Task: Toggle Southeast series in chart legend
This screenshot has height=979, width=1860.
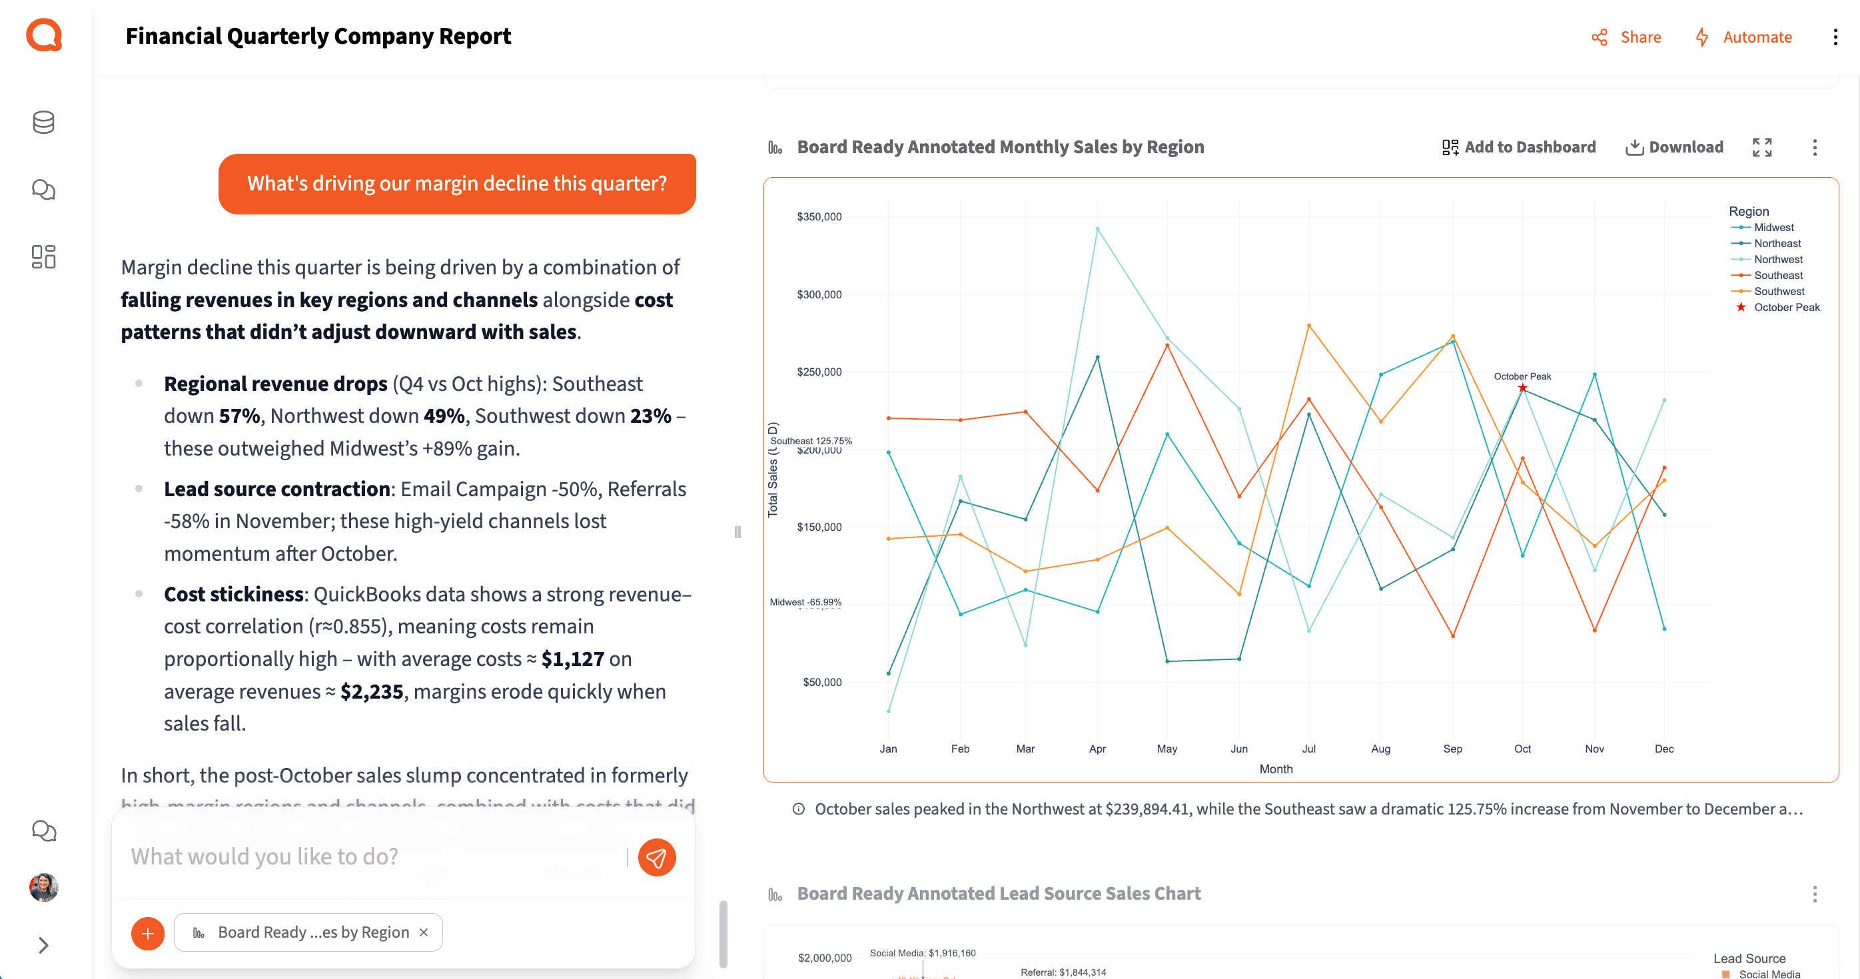Action: pyautogui.click(x=1777, y=275)
